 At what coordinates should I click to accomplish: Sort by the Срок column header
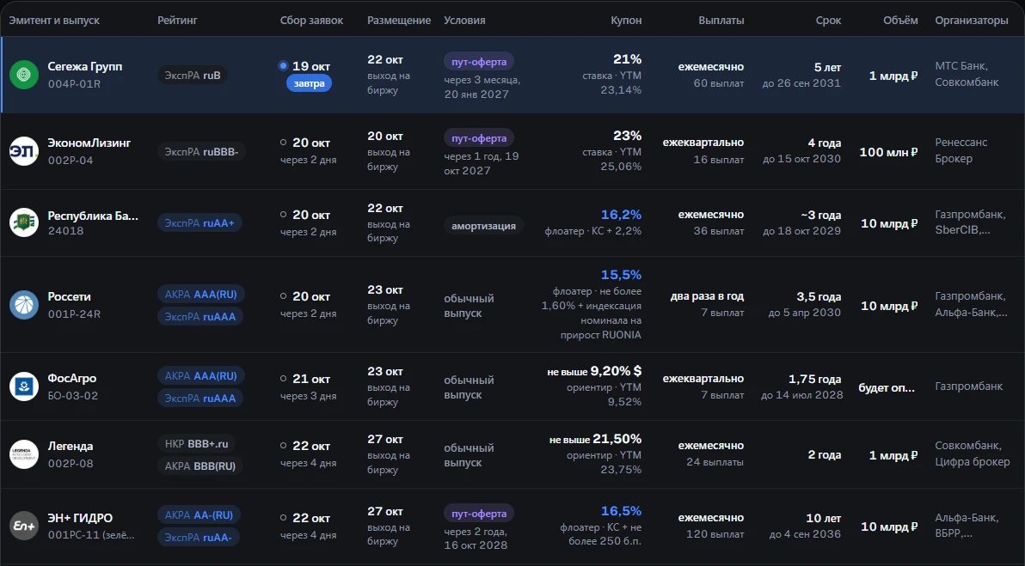coord(828,21)
